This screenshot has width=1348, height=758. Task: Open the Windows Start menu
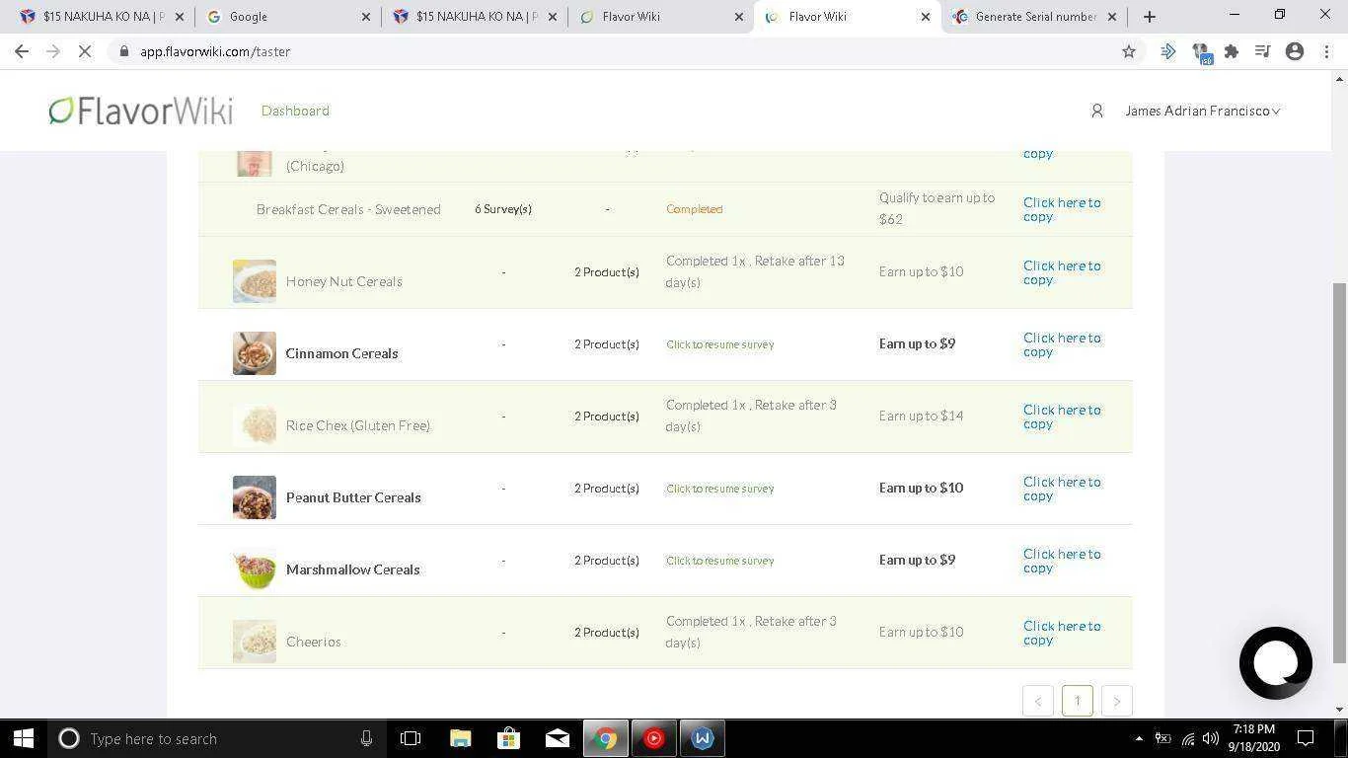click(24, 738)
